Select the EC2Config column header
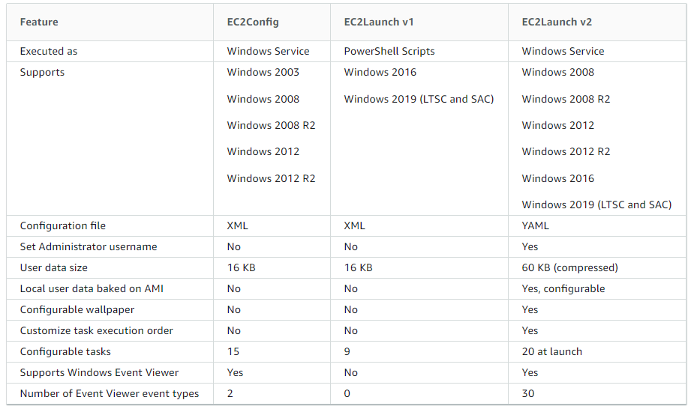Screen dimensions: 694x412 click(x=253, y=22)
